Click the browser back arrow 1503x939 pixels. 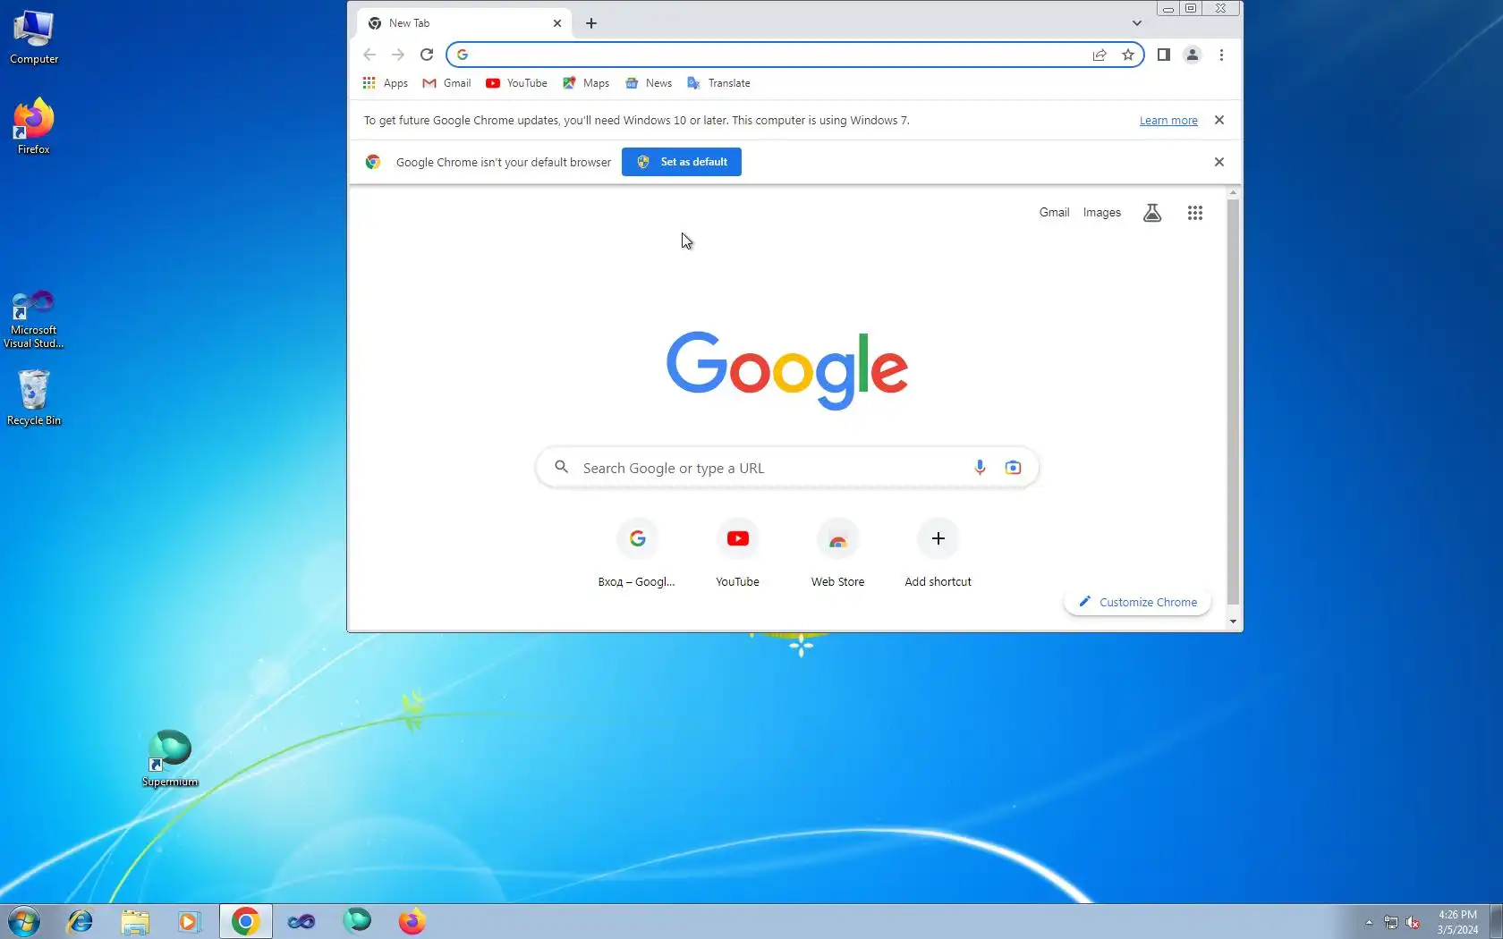point(369,55)
